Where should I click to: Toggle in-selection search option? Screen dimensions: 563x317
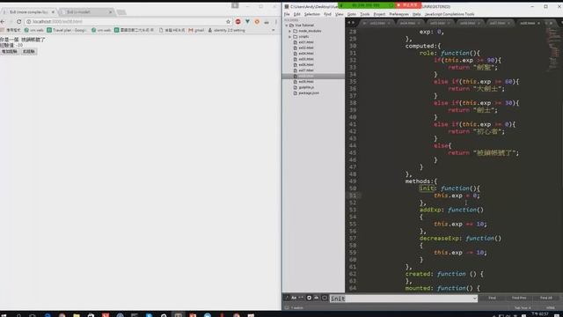(x=317, y=298)
